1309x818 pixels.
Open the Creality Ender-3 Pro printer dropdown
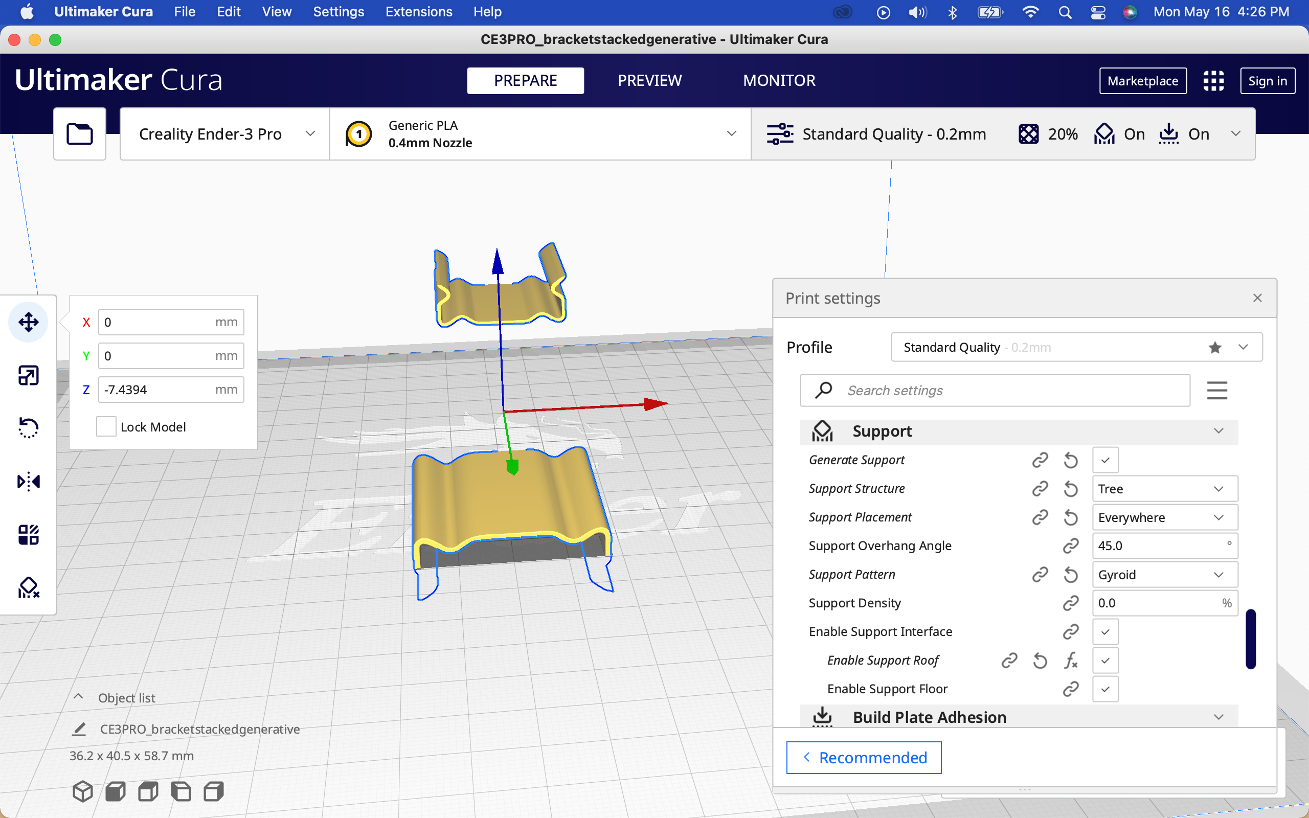[224, 133]
